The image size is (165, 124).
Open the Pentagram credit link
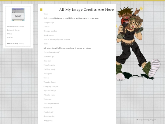[x=48, y=73]
